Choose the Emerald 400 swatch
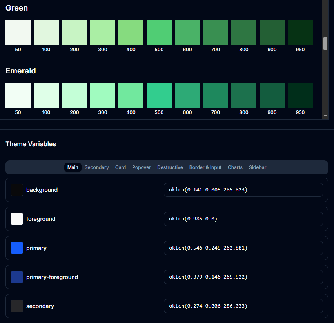 [x=131, y=95]
